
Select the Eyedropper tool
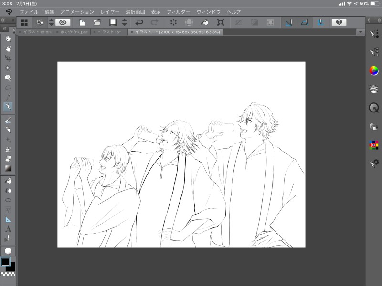pyautogui.click(x=8, y=97)
